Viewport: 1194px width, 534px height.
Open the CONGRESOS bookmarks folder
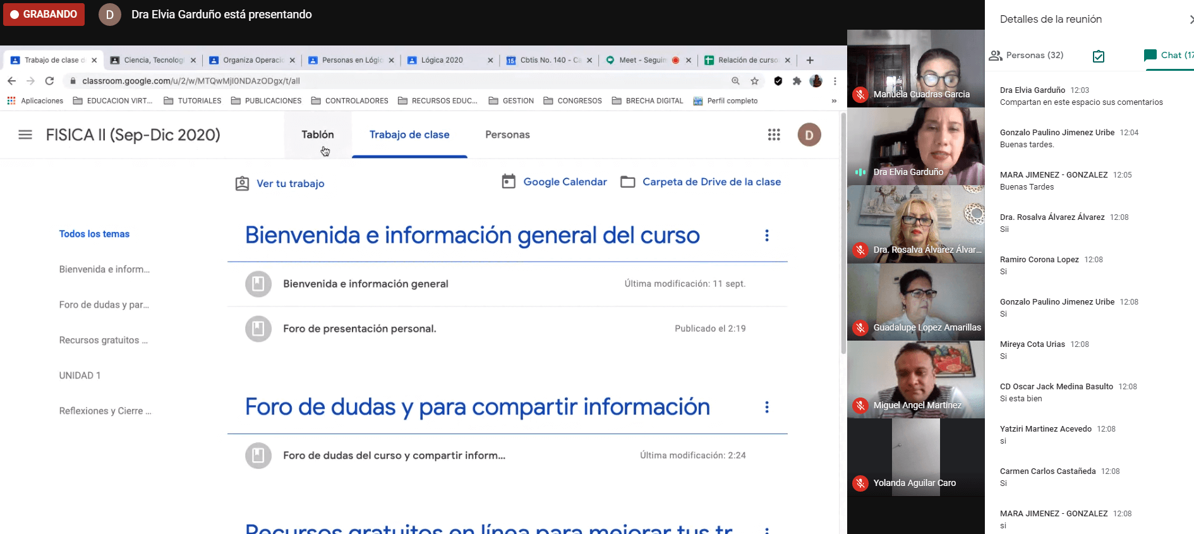573,100
